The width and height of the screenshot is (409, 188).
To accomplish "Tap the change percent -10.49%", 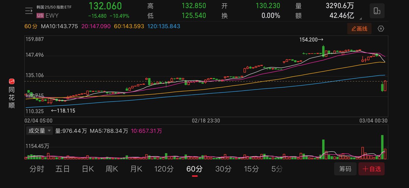I will 120,16.
